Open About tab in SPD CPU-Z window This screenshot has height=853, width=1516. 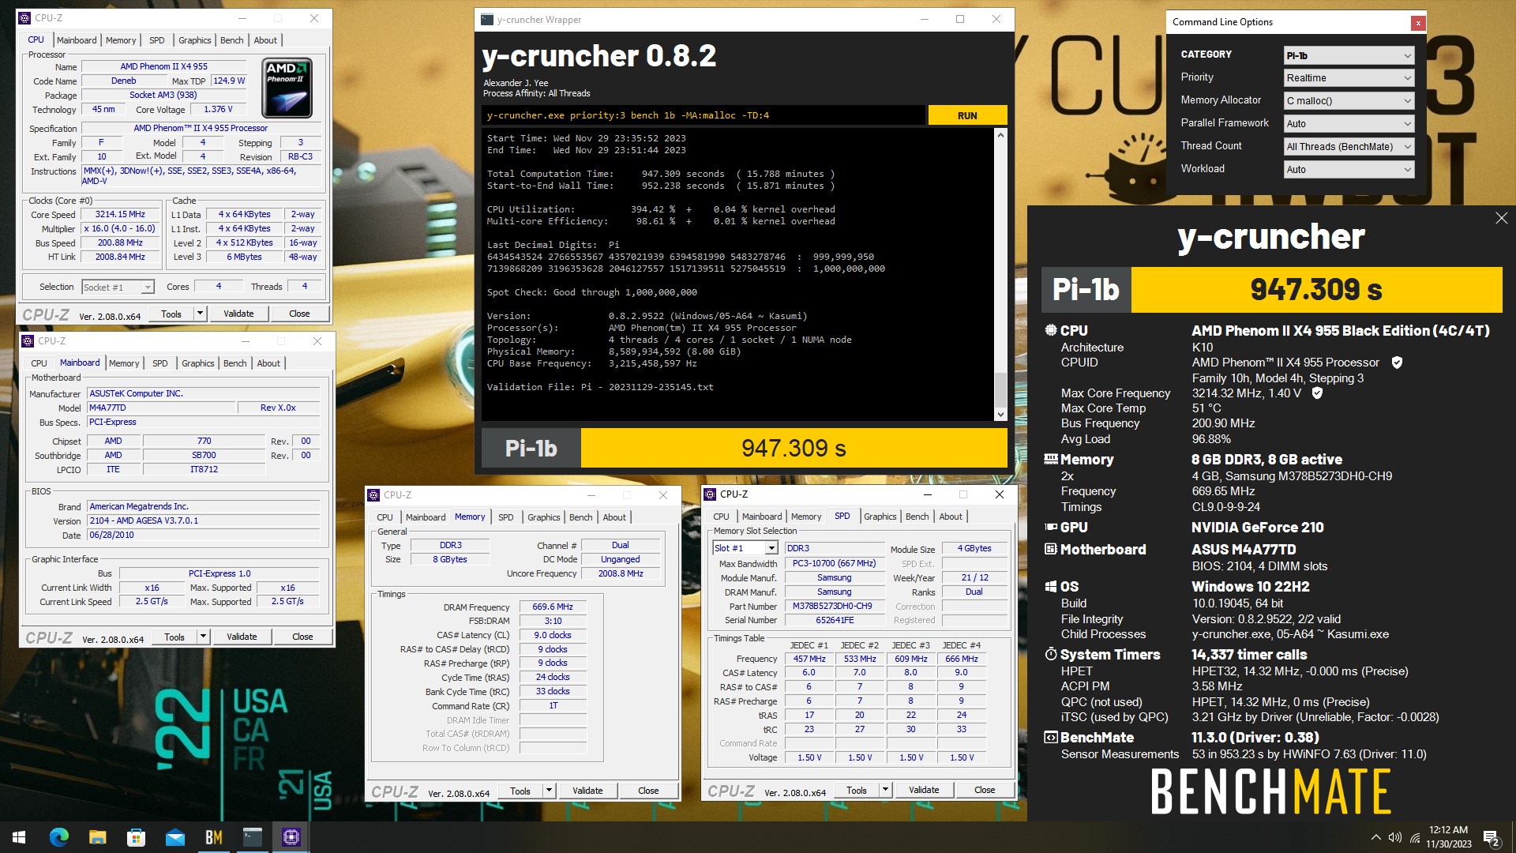tap(950, 517)
